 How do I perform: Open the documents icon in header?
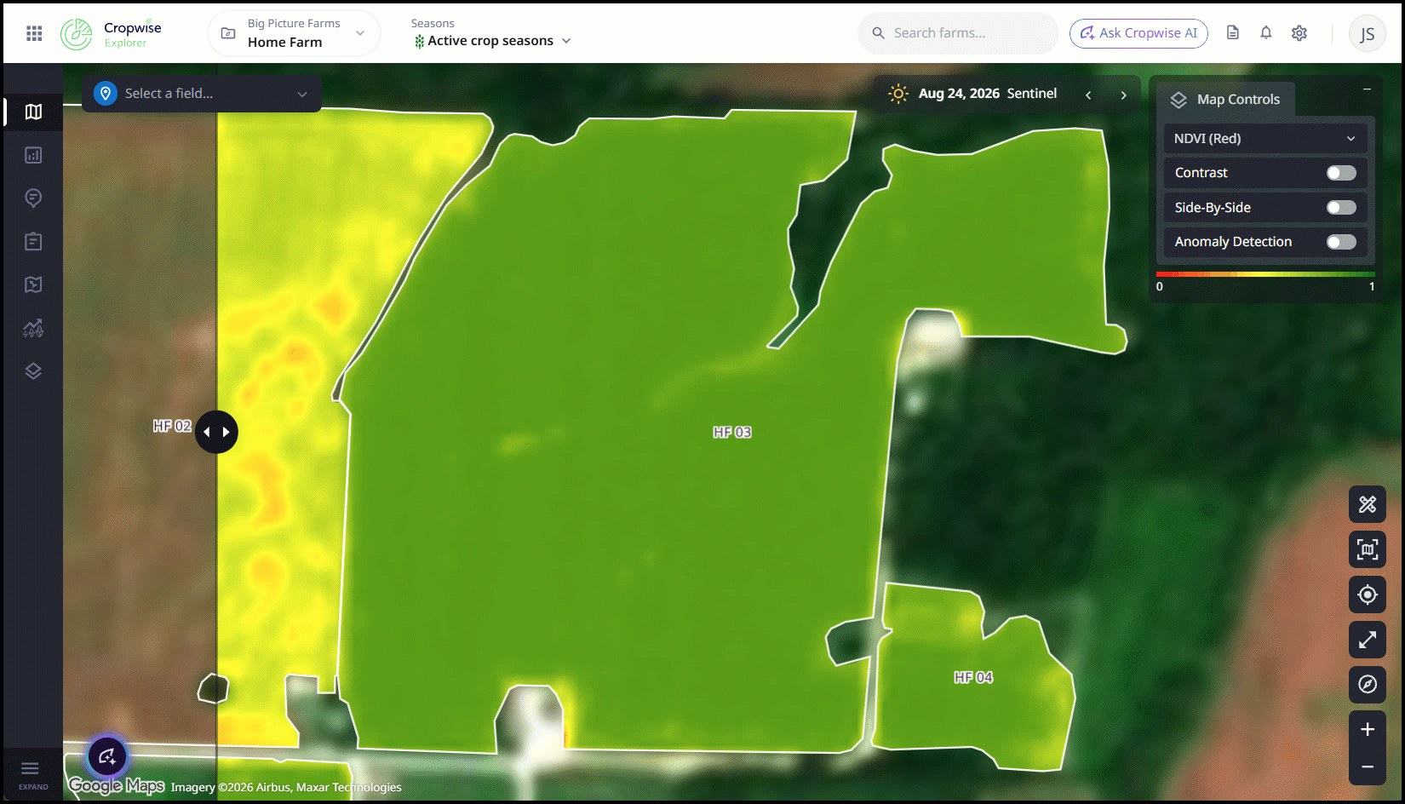[1232, 32]
